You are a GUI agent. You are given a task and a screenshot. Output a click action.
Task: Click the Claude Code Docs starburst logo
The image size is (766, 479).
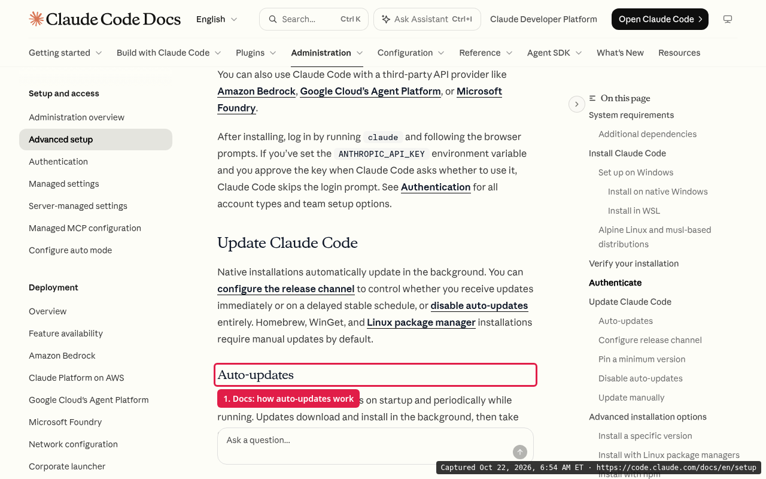click(36, 19)
